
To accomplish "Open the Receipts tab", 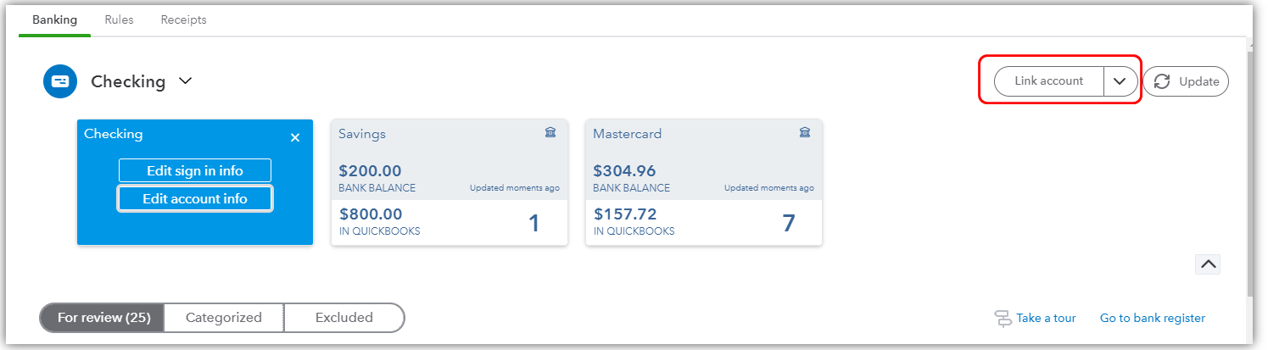I will [x=183, y=19].
